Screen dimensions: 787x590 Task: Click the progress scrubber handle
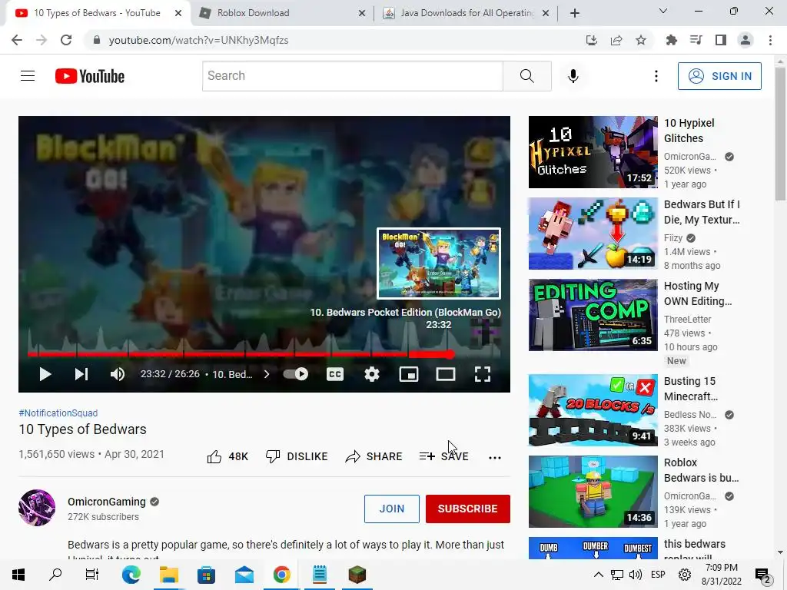click(x=450, y=354)
